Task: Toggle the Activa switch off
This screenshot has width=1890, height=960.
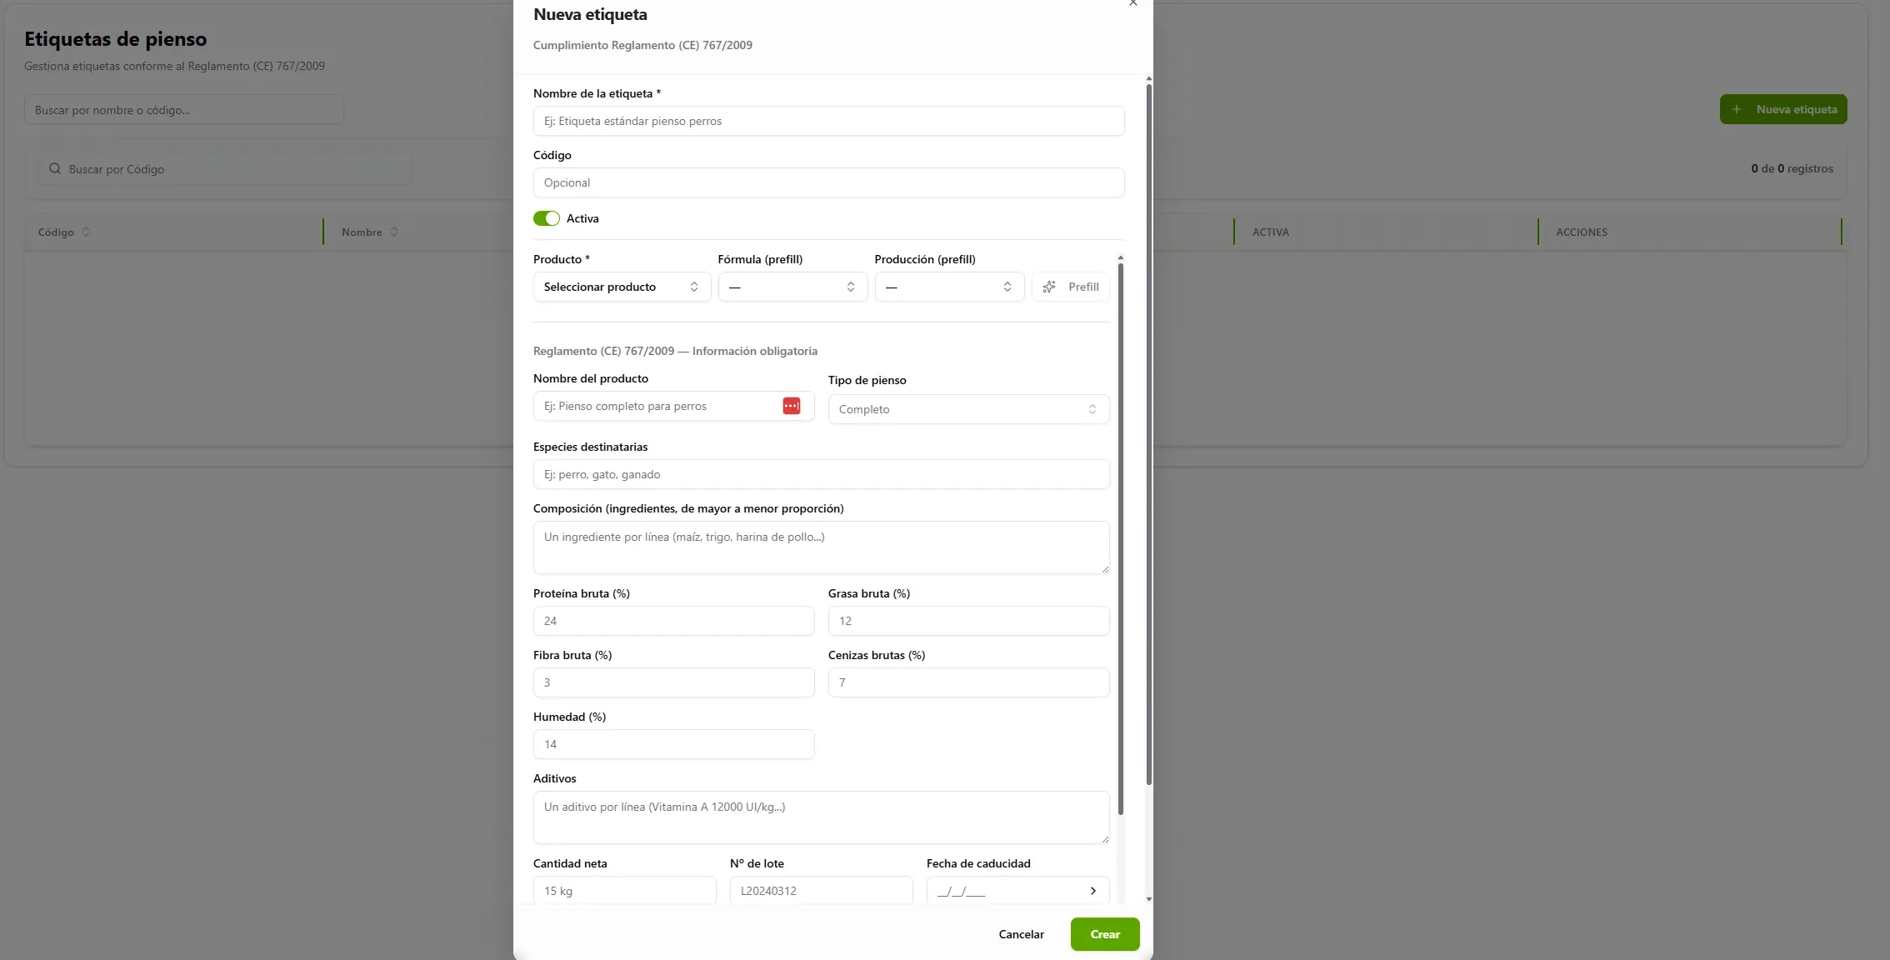Action: pos(547,218)
